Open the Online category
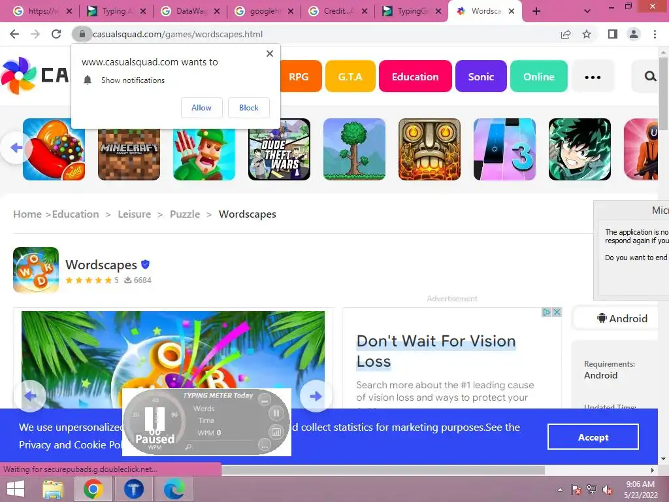 click(539, 76)
